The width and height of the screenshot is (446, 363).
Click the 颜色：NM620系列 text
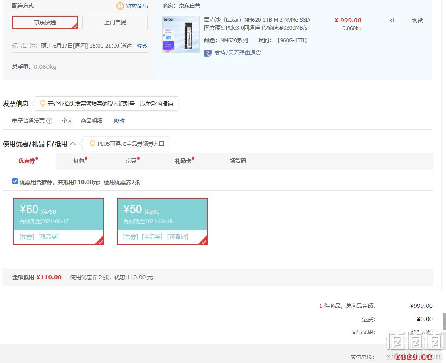pyautogui.click(x=226, y=40)
